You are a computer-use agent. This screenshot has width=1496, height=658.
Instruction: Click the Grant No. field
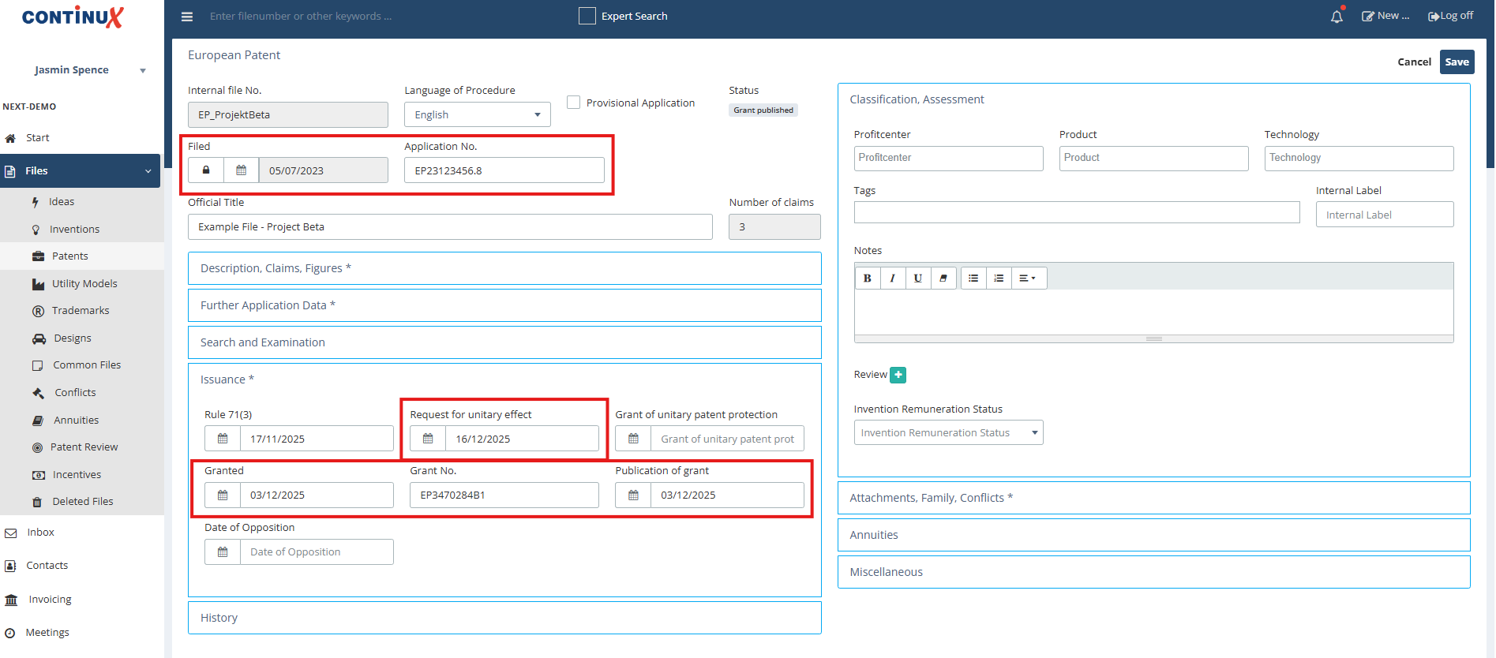coord(504,495)
